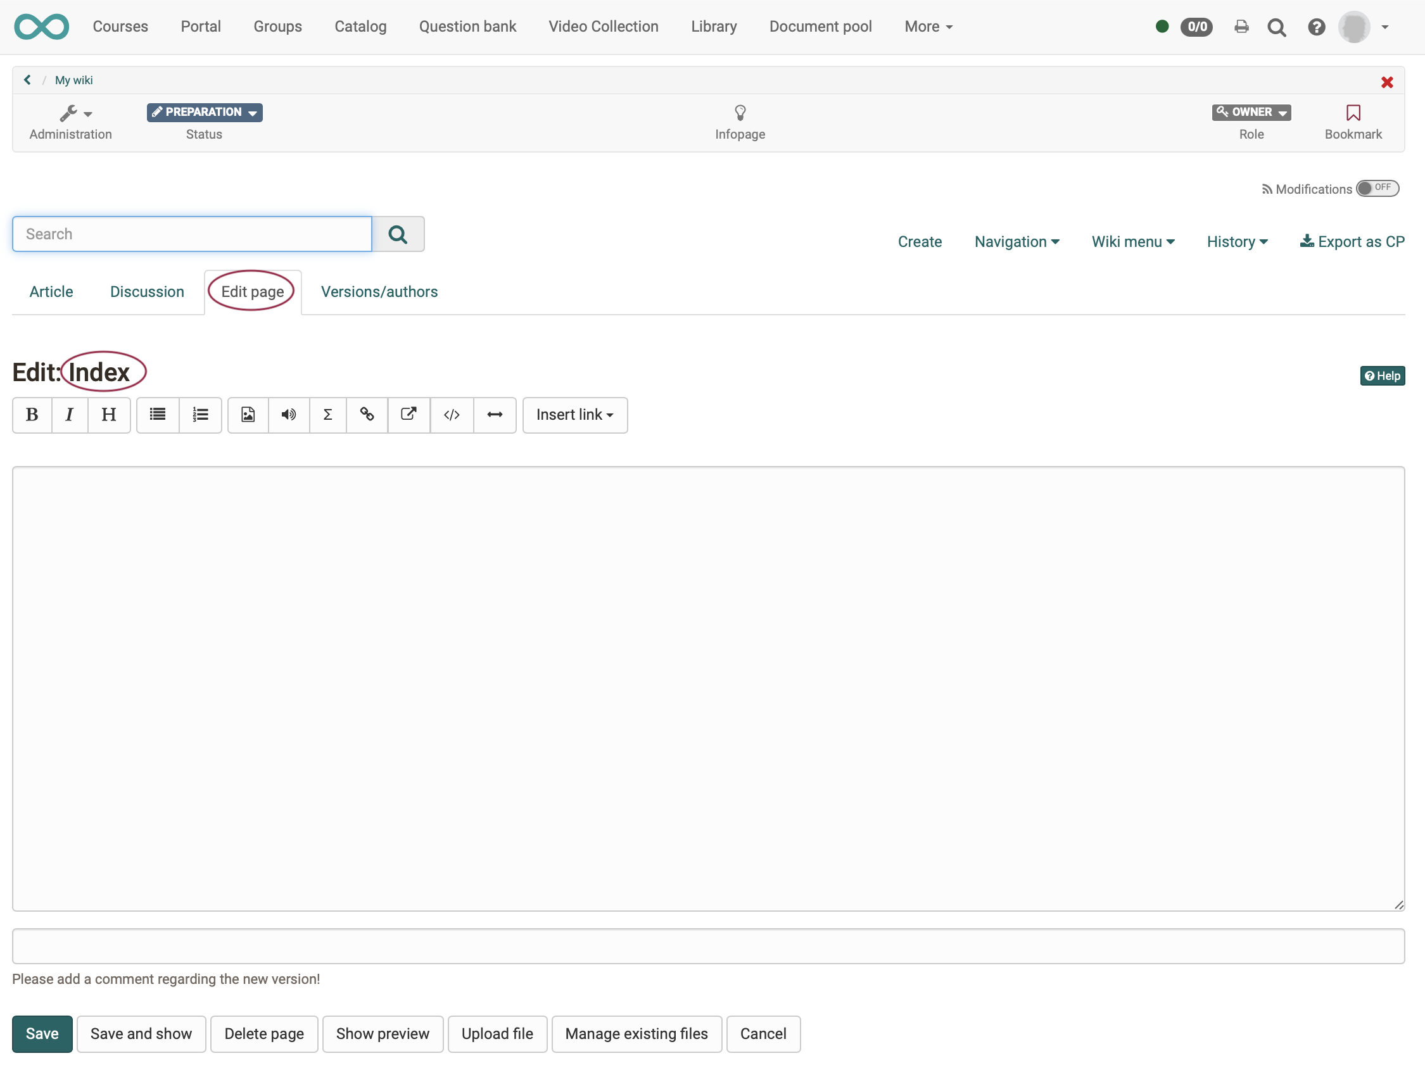1425x1070 pixels.
Task: Insert a math formula with the sigma icon
Action: coord(327,415)
